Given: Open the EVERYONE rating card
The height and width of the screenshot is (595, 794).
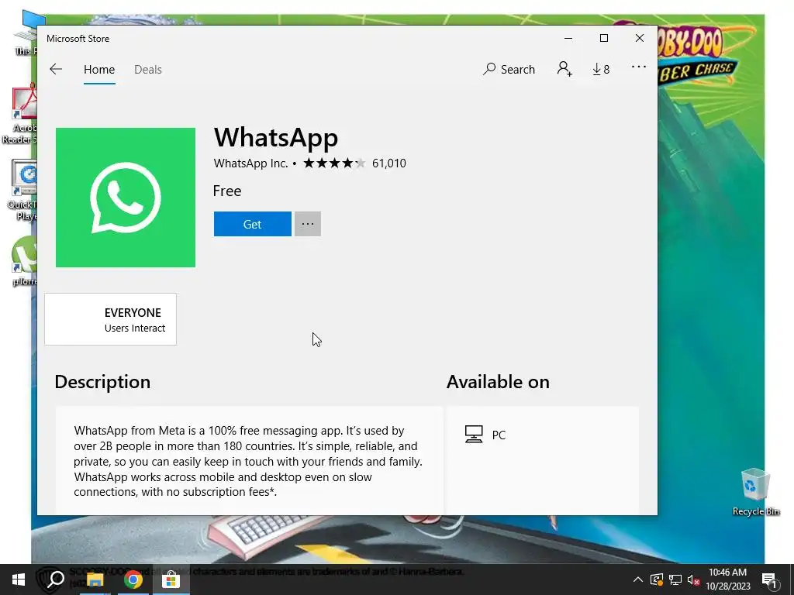Looking at the screenshot, I should point(110,319).
